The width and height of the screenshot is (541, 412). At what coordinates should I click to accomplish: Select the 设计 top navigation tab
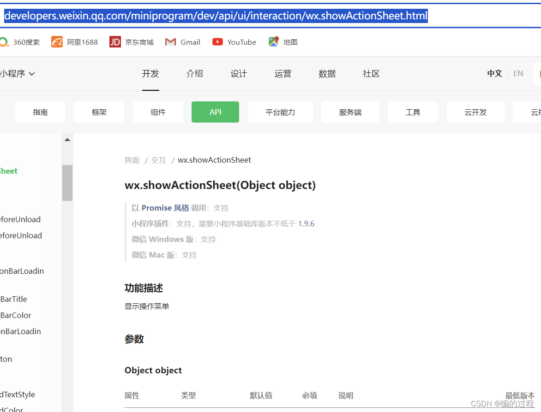pyautogui.click(x=239, y=74)
